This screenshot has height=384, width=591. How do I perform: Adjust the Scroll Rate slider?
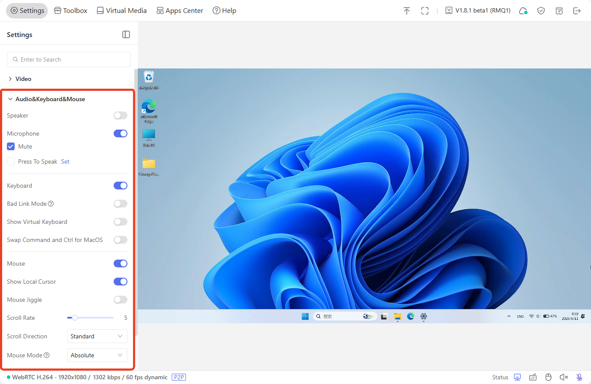[90, 318]
